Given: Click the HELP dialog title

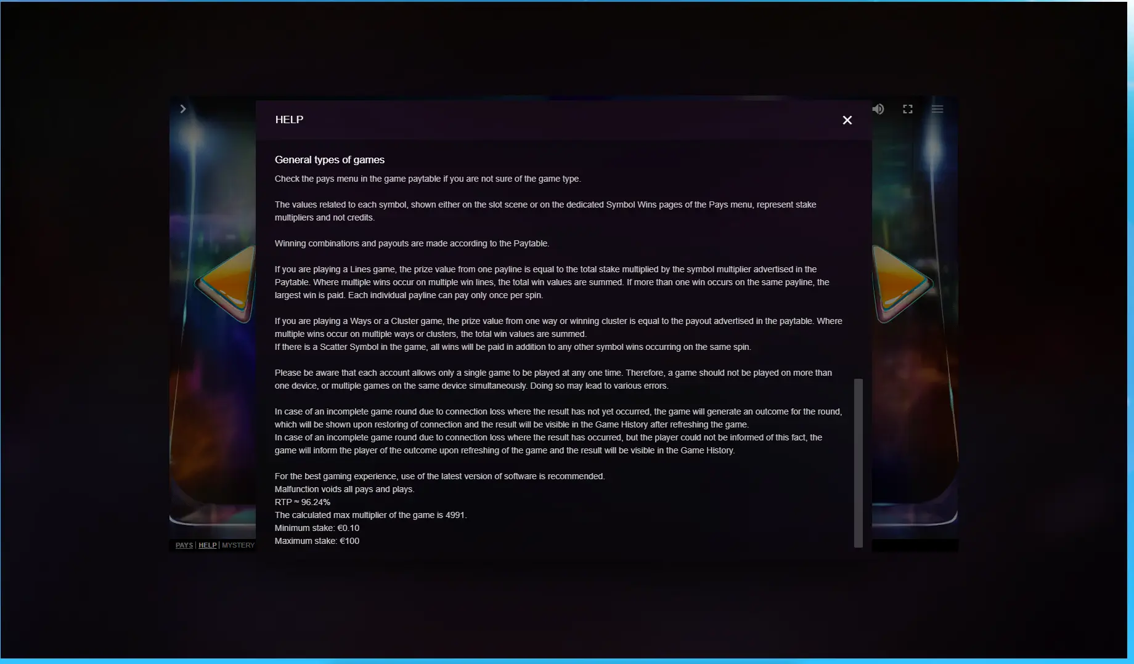Looking at the screenshot, I should 289,119.
